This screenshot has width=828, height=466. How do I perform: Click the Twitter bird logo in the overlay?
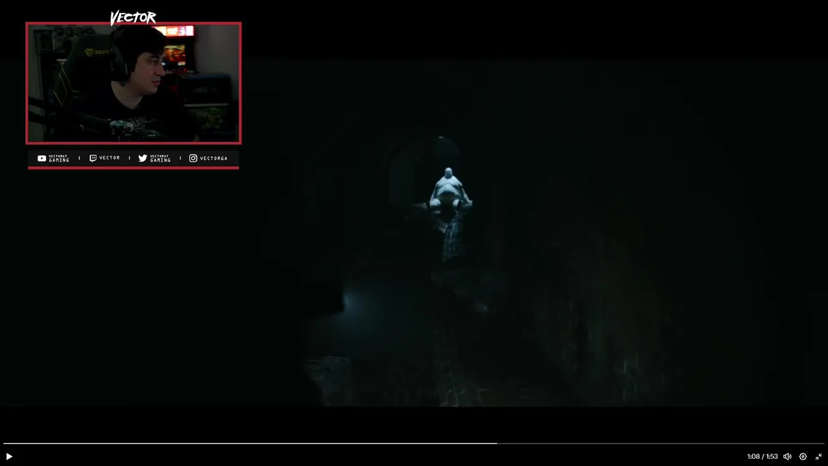coord(142,158)
